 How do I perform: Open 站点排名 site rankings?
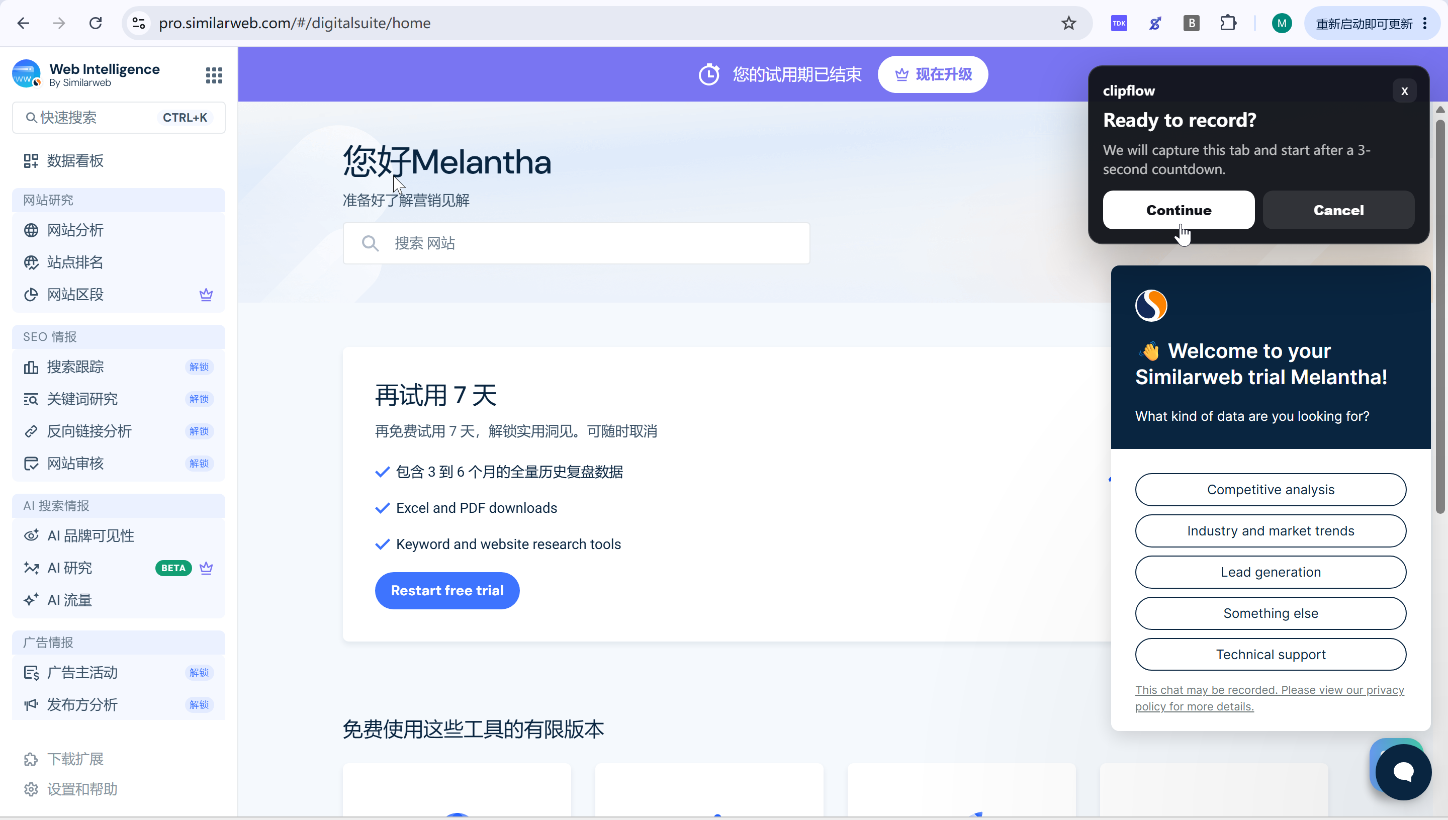(119, 262)
